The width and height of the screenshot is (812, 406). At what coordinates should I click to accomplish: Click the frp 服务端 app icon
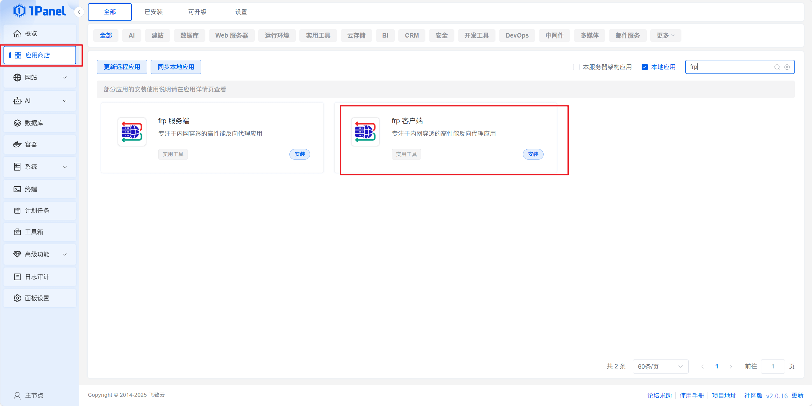[132, 132]
